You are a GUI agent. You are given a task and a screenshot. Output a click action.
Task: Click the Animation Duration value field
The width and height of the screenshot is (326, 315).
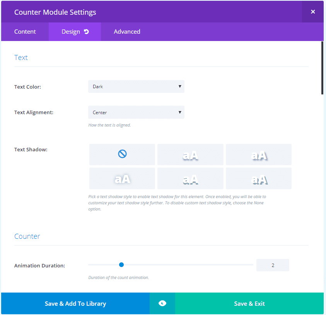point(273,265)
